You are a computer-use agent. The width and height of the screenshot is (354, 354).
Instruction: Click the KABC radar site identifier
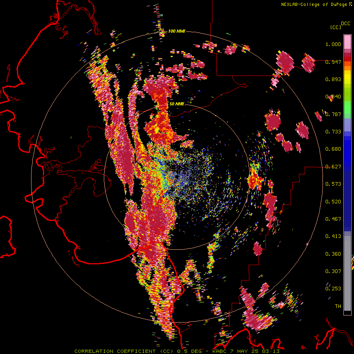tap(220, 351)
